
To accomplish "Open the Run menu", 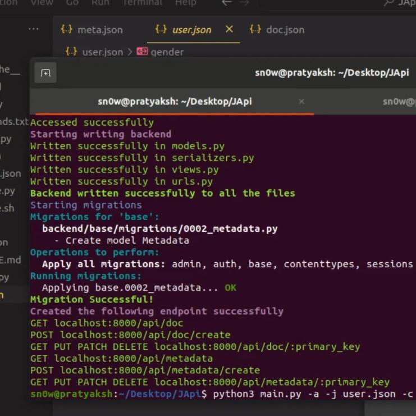I will pos(100,3).
